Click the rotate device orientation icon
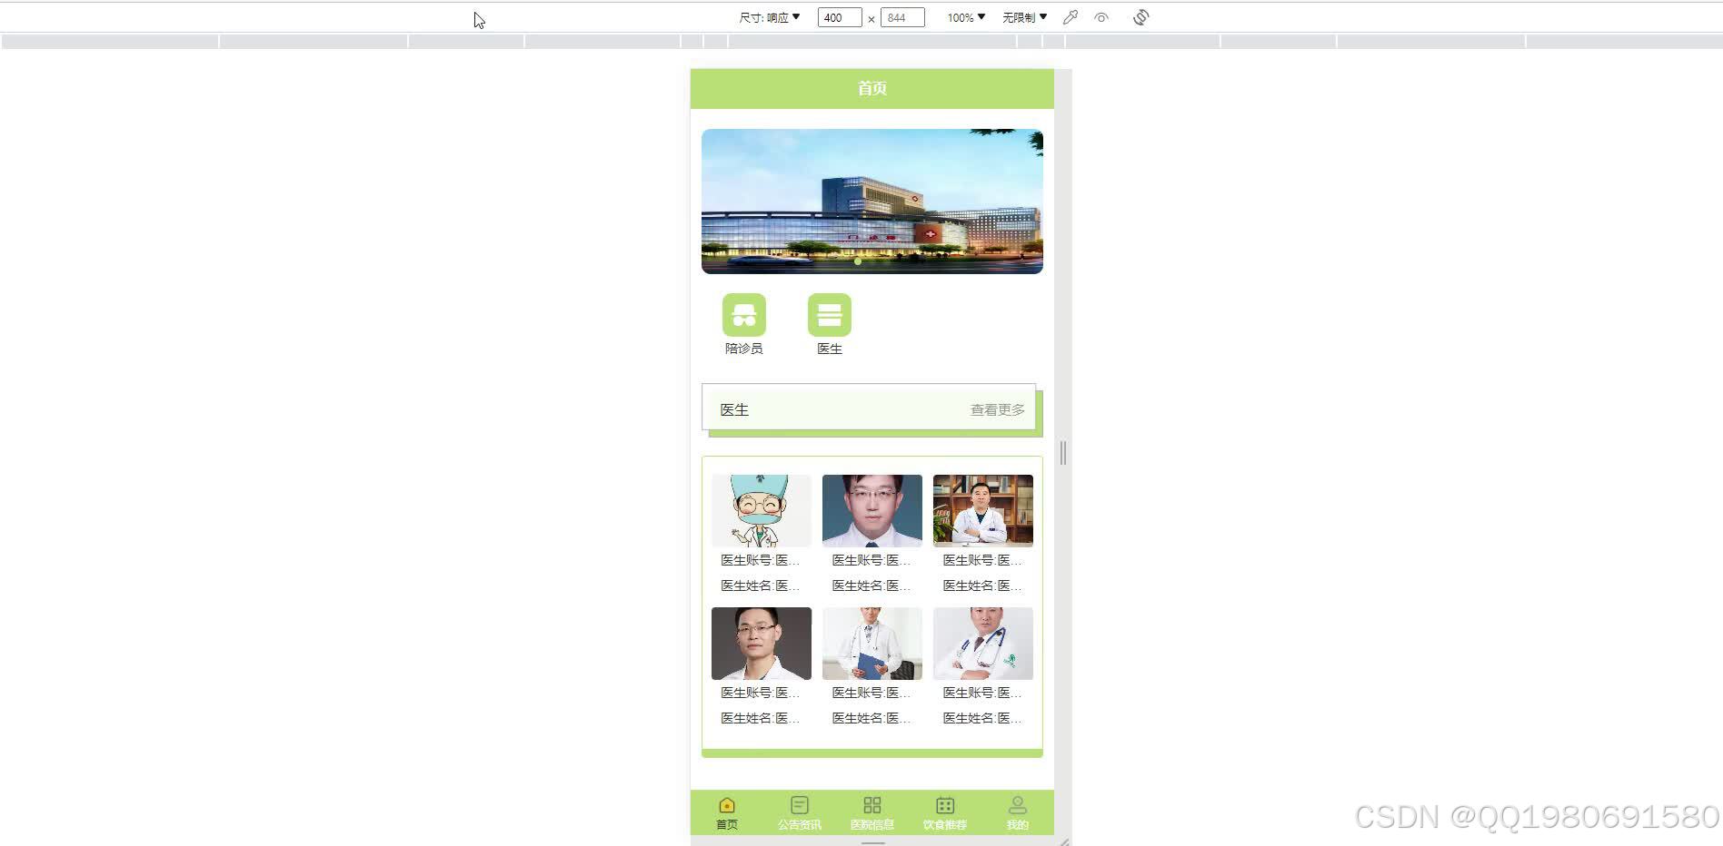The width and height of the screenshot is (1723, 846). tap(1140, 16)
